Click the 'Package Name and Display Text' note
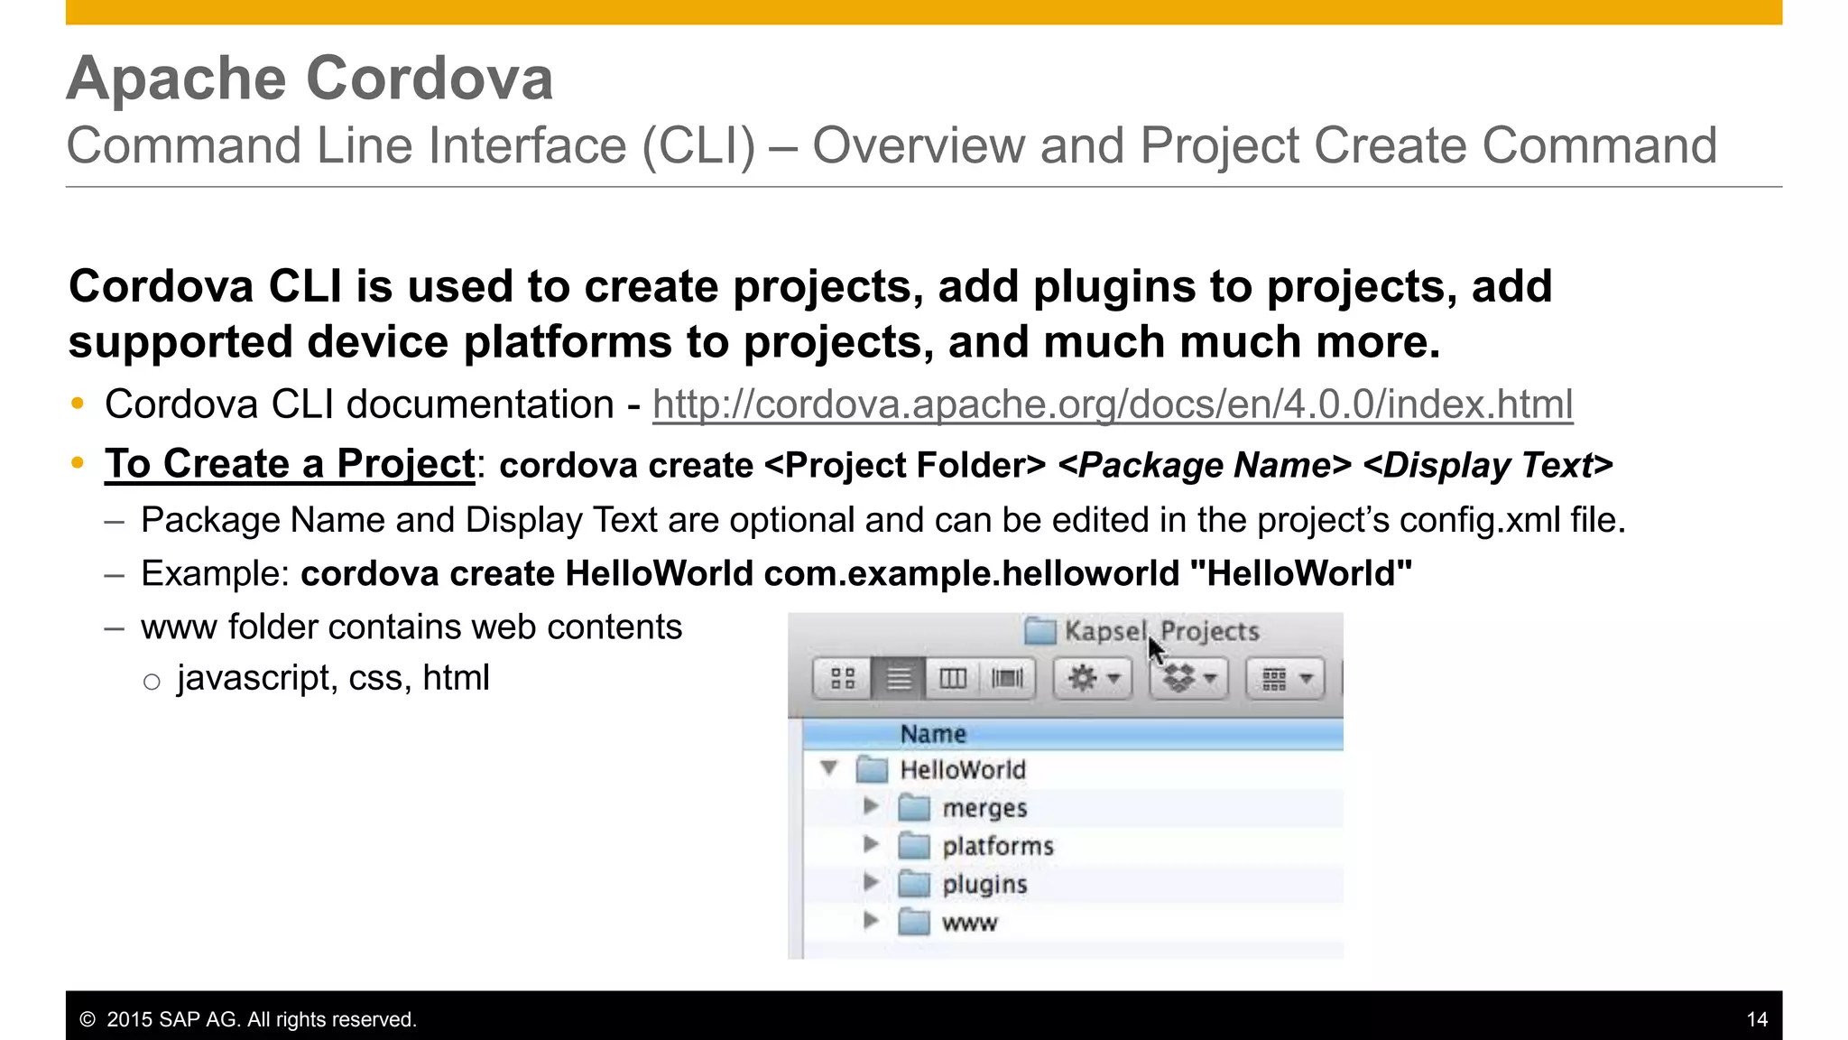Viewport: 1848px width, 1040px height. [x=883, y=520]
